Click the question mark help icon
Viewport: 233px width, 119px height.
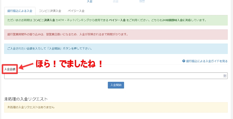click(x=184, y=61)
